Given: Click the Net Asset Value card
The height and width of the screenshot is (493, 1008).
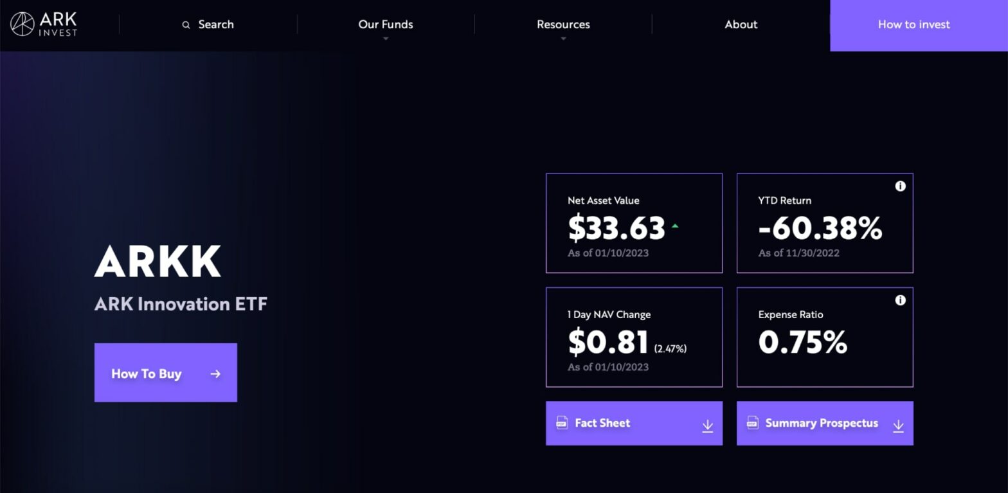Looking at the screenshot, I should 634,223.
